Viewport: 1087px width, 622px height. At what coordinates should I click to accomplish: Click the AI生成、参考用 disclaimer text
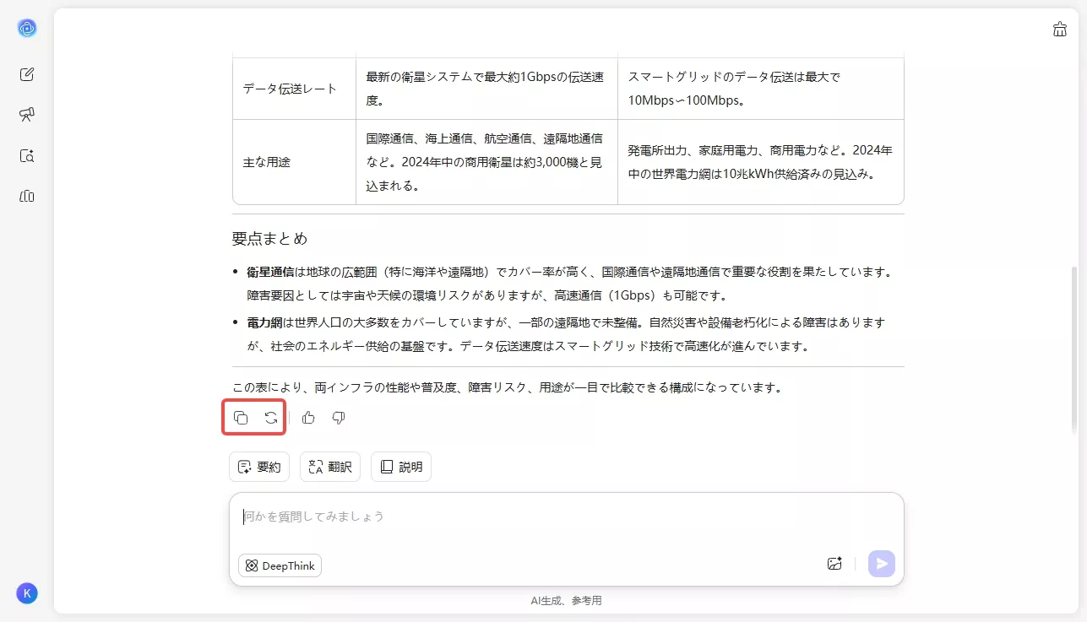click(x=567, y=600)
